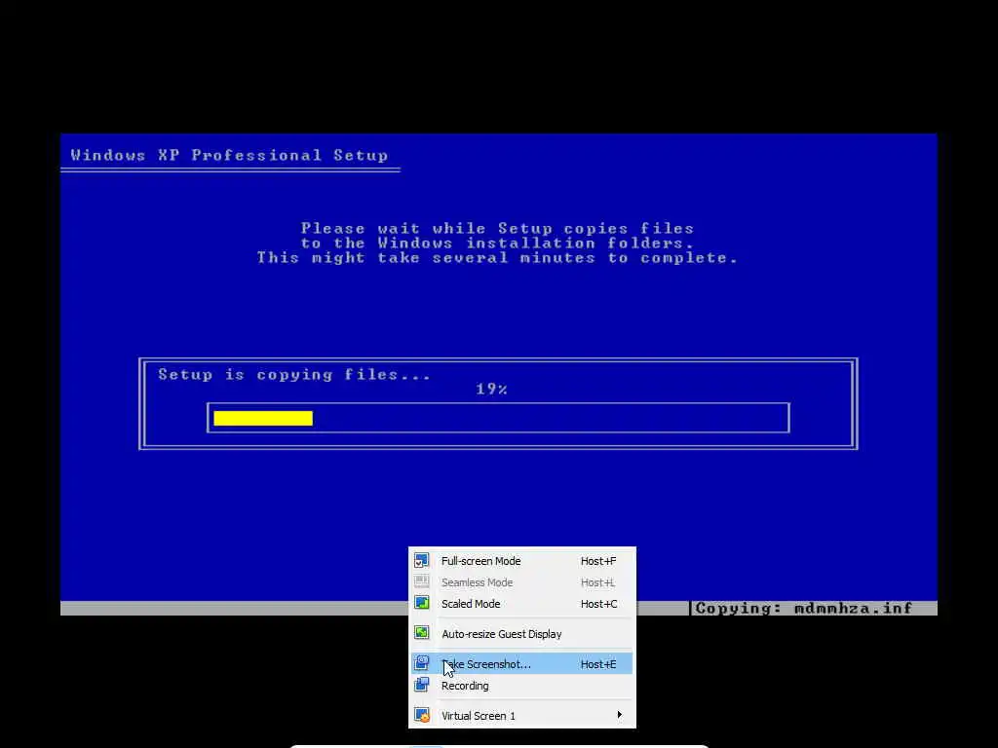Click the Host+L shortcut label
Screen dimensions: 998x748
[597, 582]
